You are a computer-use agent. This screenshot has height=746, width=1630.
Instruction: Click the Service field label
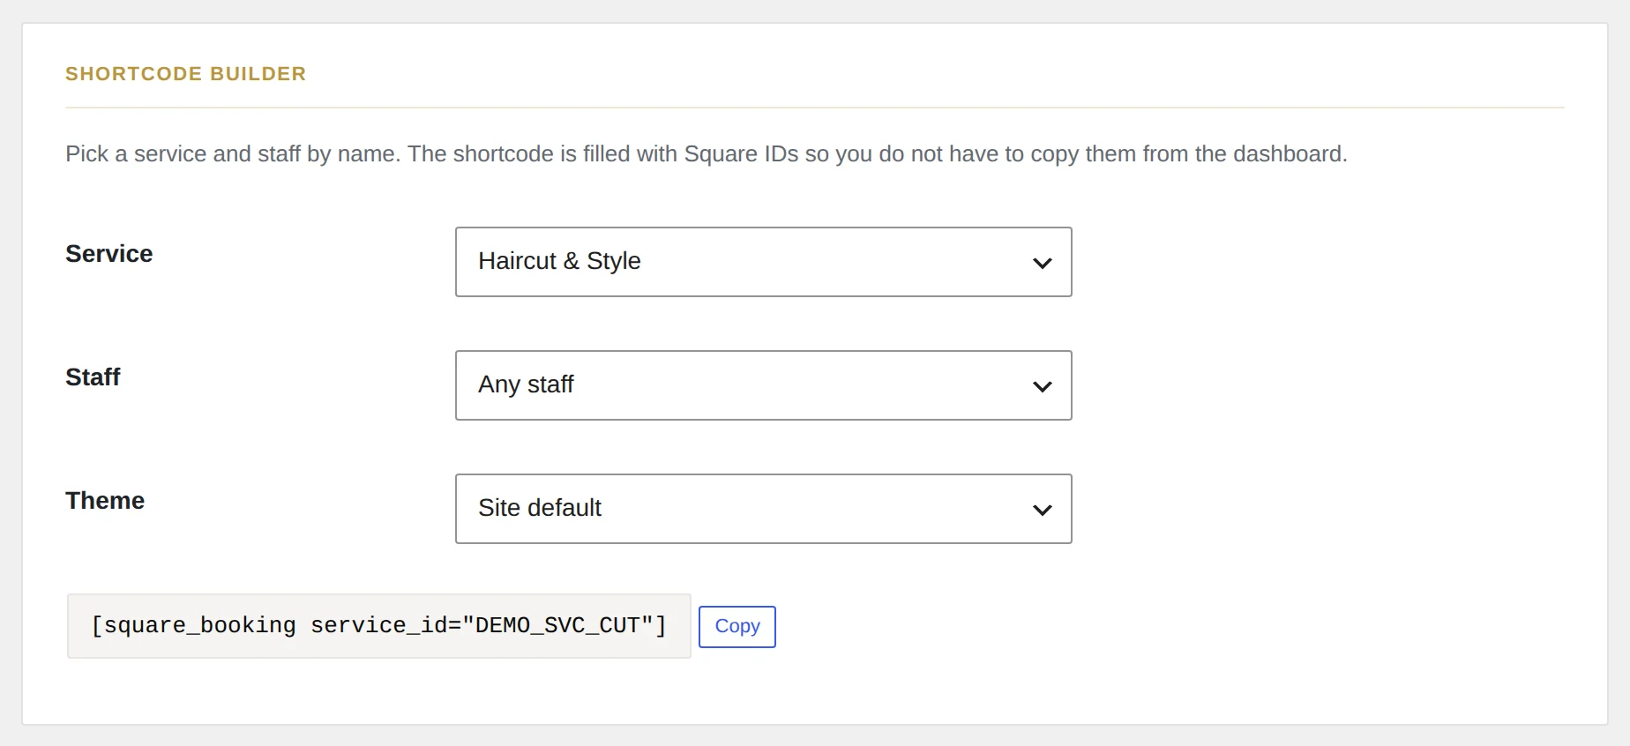(109, 254)
